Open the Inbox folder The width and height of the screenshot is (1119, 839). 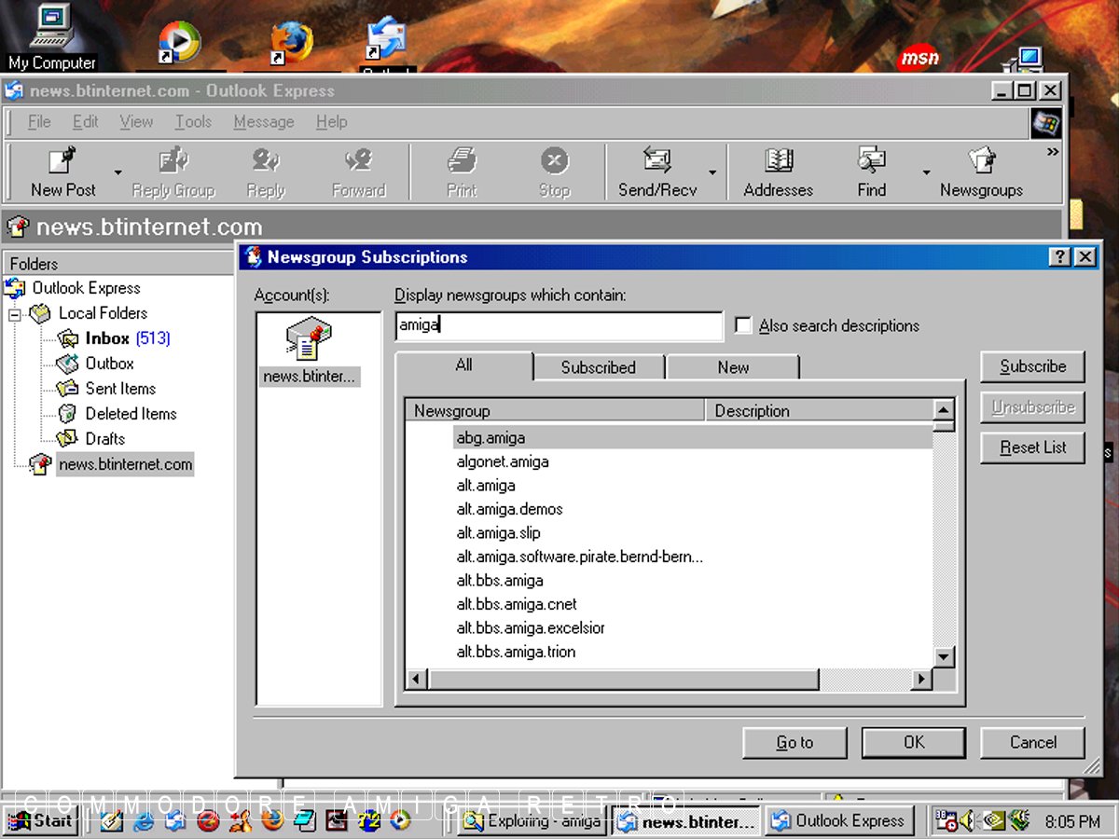(x=106, y=338)
